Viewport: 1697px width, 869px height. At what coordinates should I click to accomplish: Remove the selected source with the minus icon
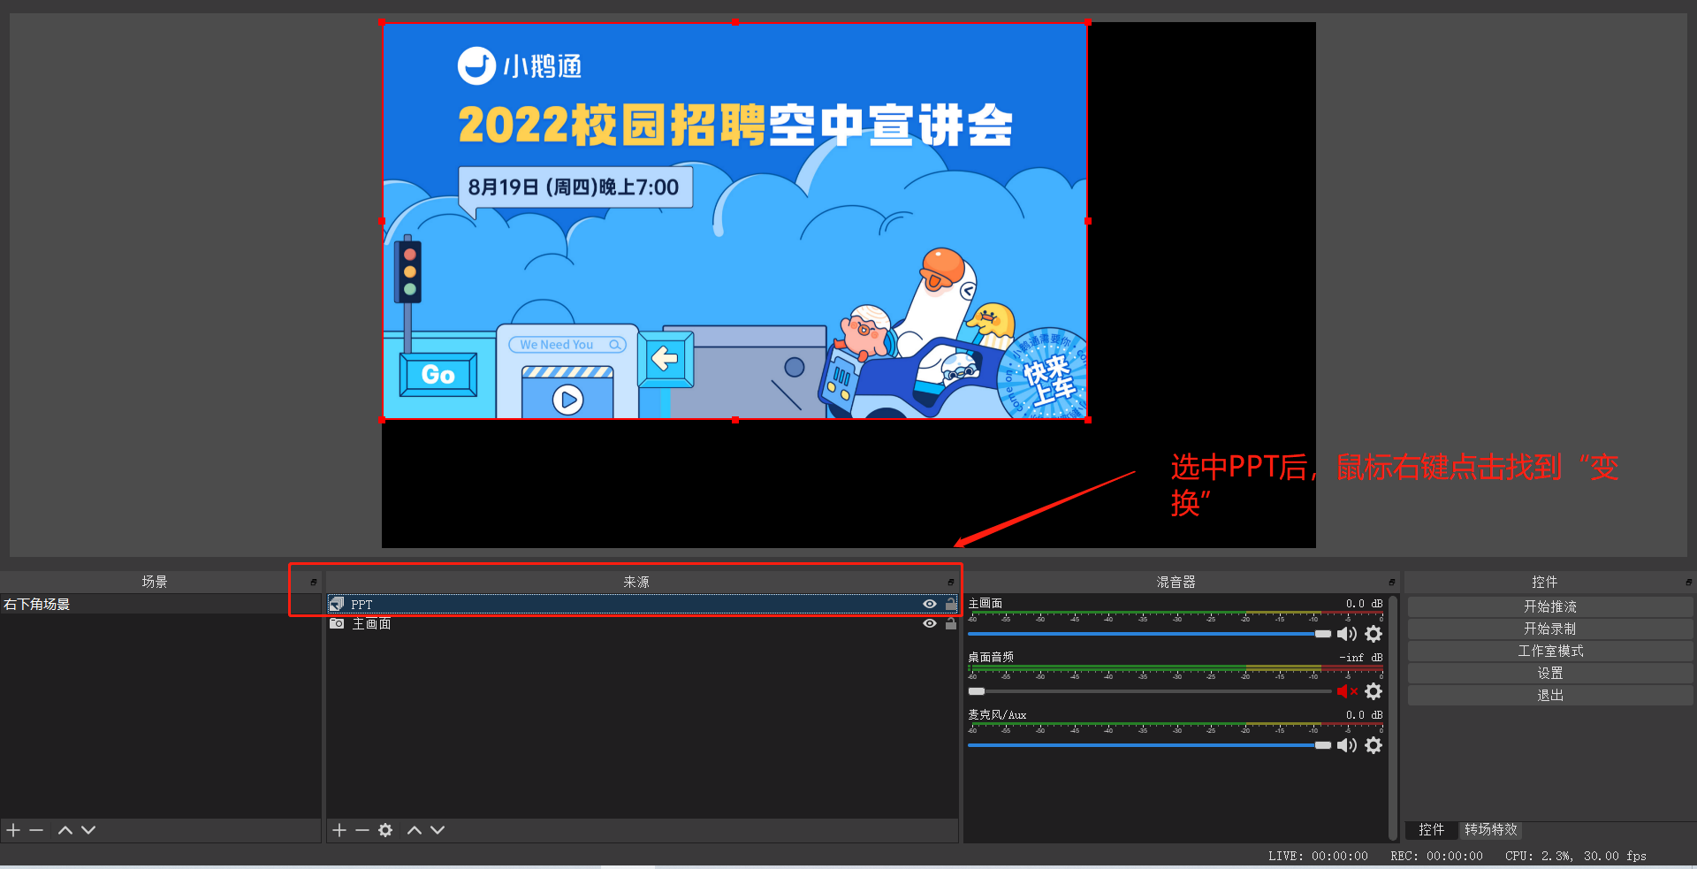point(362,830)
